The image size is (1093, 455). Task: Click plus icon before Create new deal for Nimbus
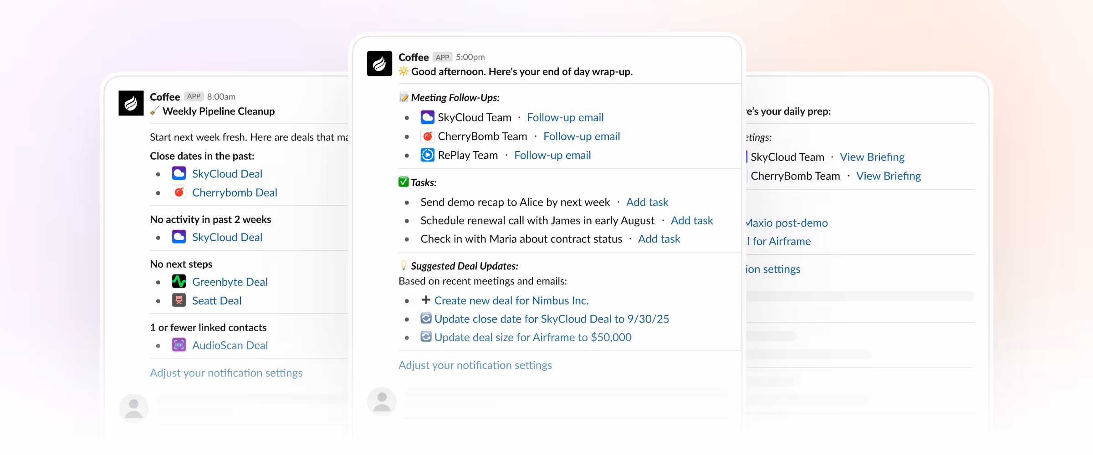tap(426, 300)
